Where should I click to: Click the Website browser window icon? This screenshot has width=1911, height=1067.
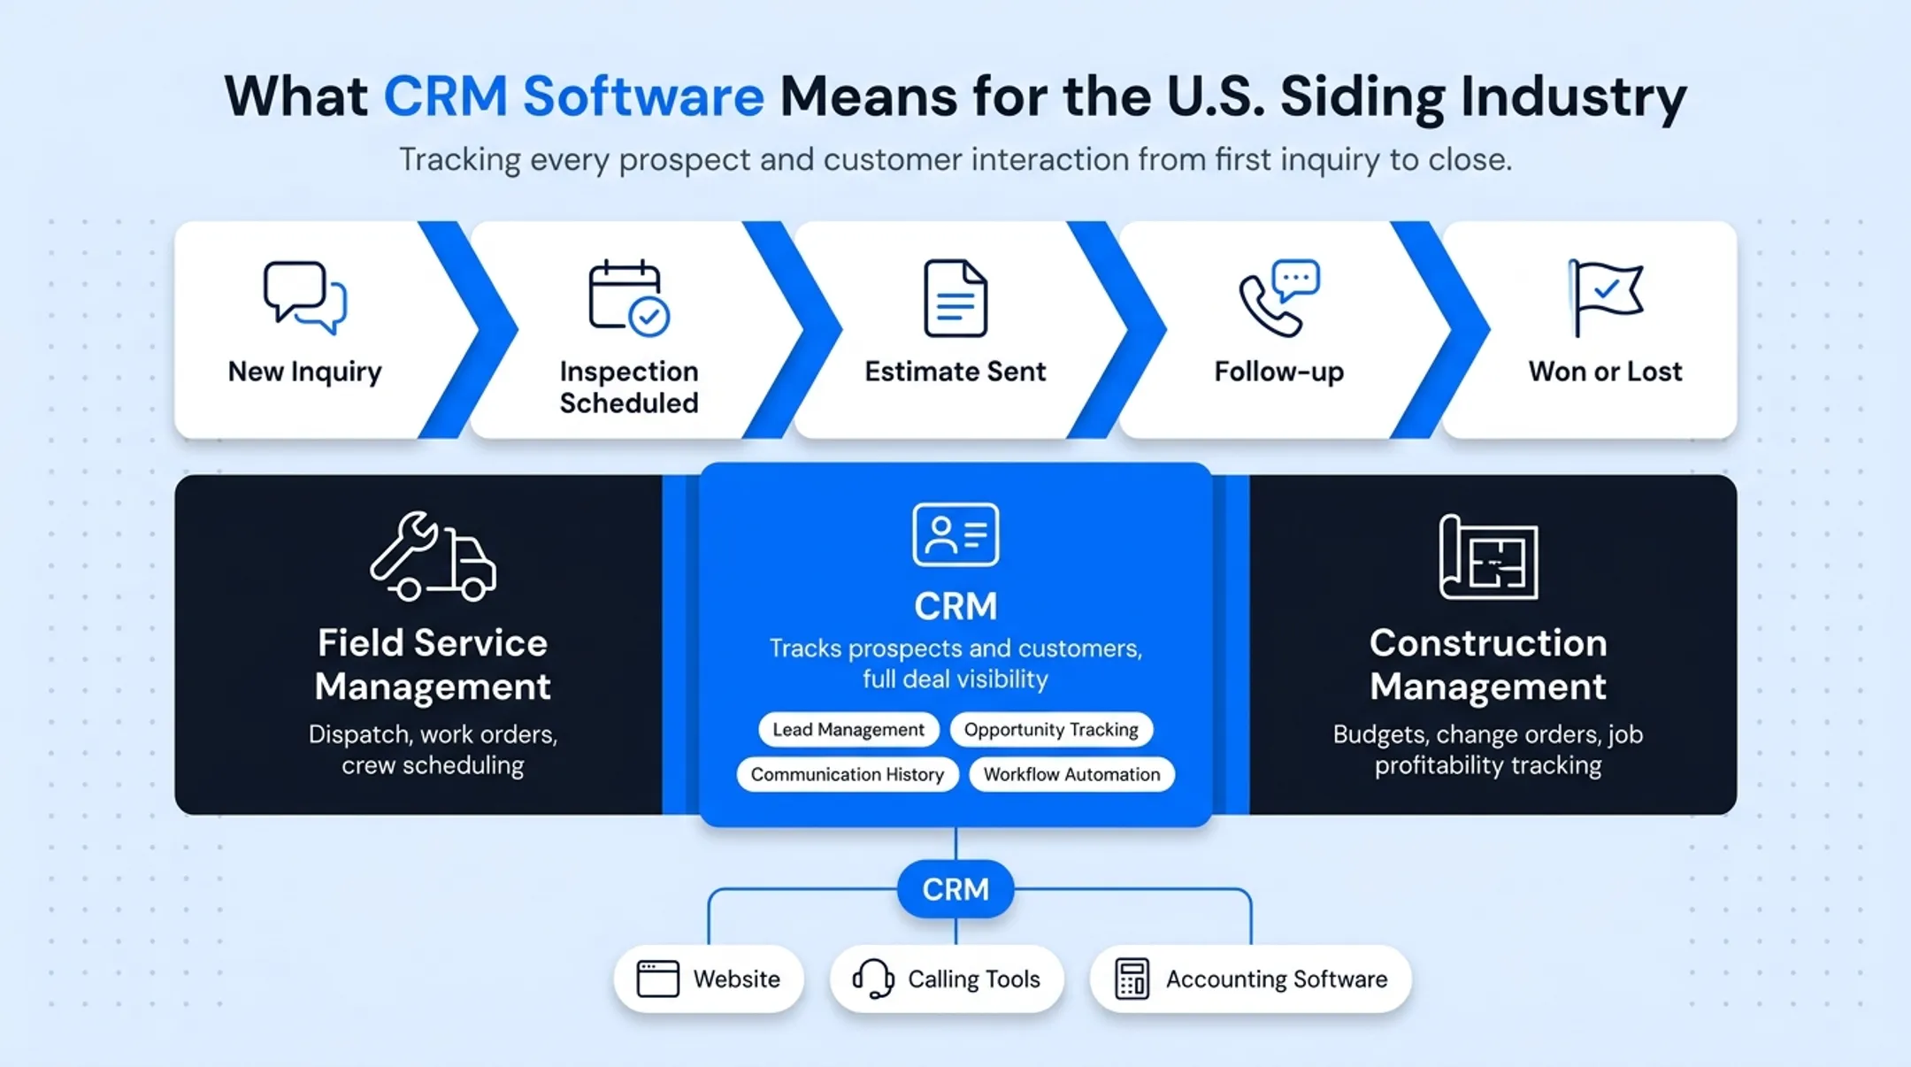click(657, 979)
